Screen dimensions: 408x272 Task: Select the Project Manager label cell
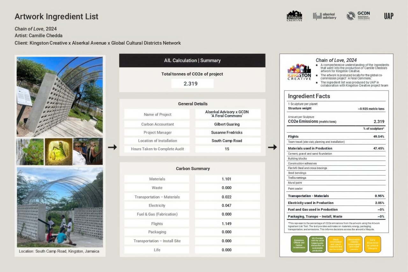pyautogui.click(x=157, y=132)
